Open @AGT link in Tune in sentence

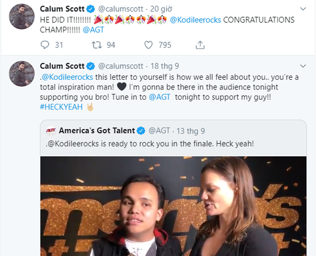[x=160, y=97]
